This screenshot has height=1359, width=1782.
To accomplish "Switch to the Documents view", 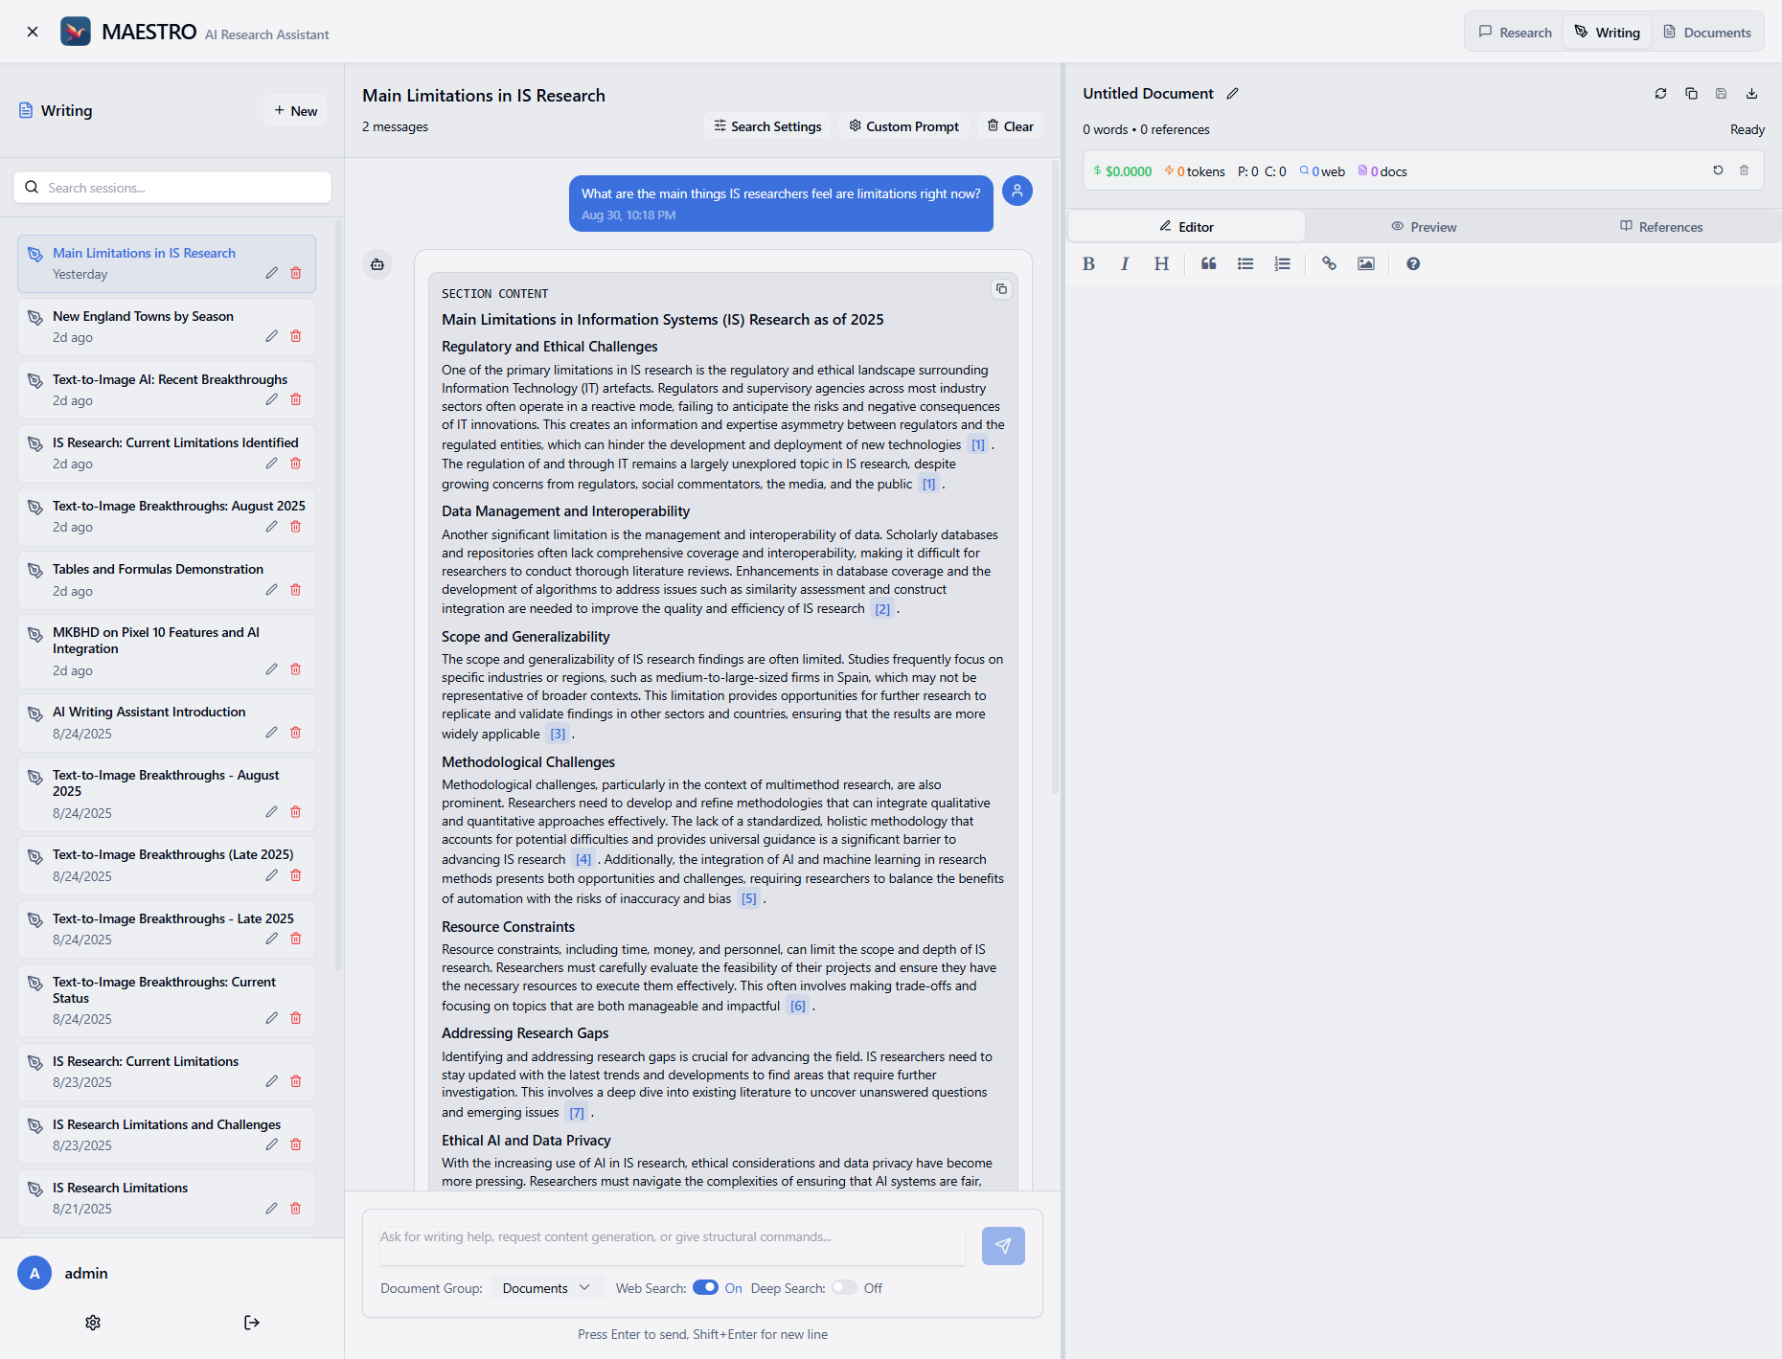I will point(1707,32).
